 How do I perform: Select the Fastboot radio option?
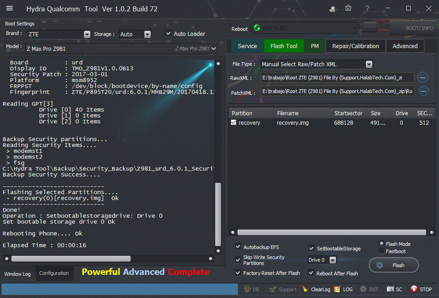pos(381,251)
